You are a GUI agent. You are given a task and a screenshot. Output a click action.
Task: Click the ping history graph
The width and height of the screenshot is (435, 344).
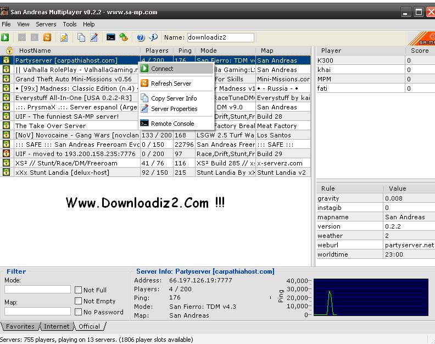(x=371, y=297)
